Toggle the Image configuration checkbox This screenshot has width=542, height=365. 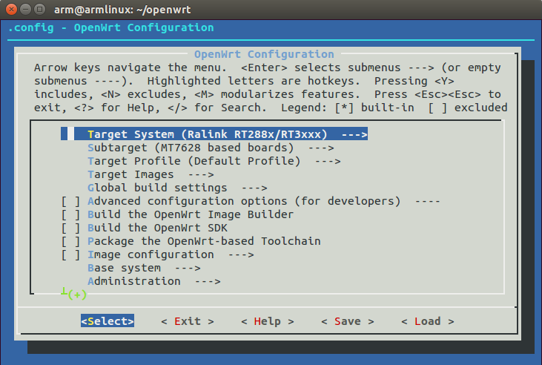point(71,255)
